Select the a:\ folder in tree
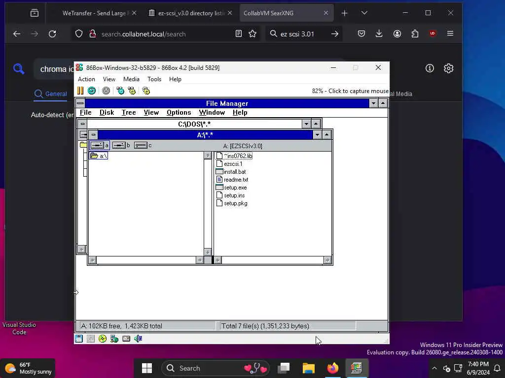 click(99, 156)
